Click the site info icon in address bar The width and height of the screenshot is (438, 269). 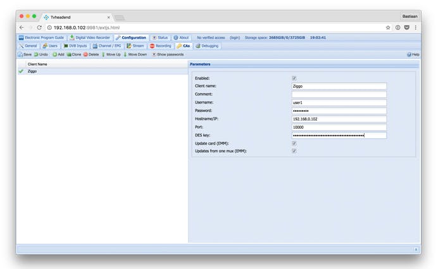[x=49, y=28]
